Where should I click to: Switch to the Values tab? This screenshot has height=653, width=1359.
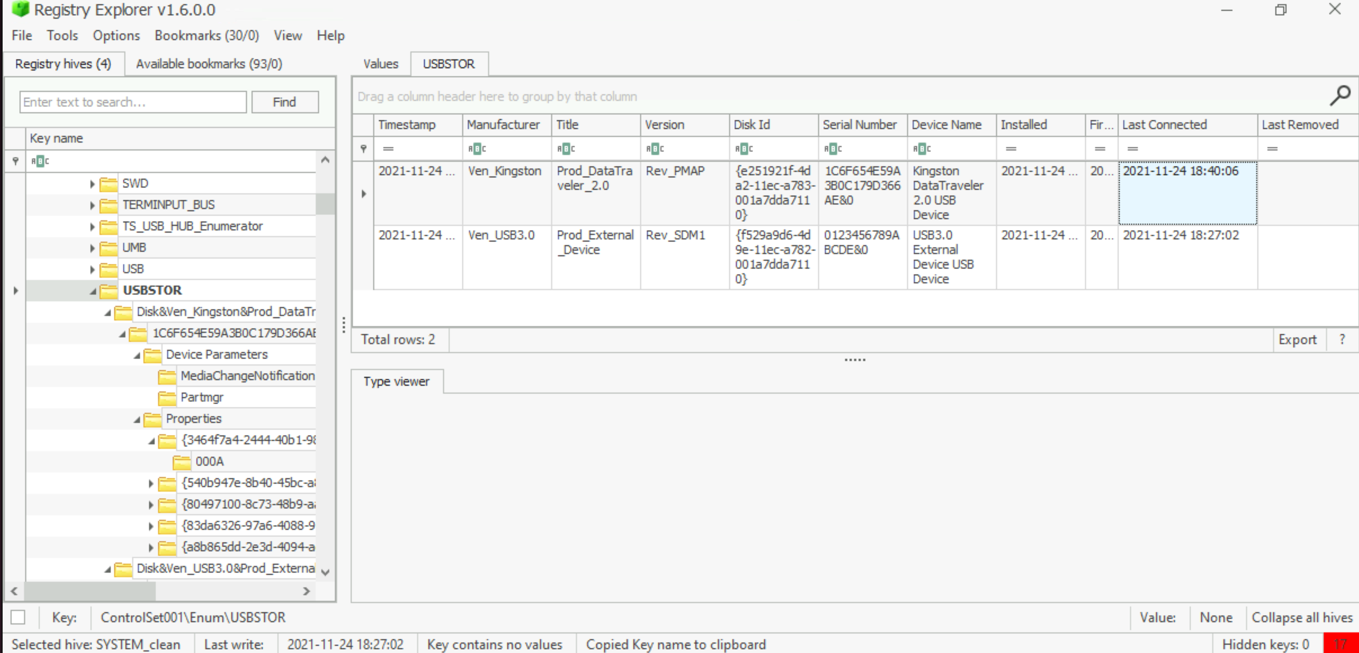(380, 64)
